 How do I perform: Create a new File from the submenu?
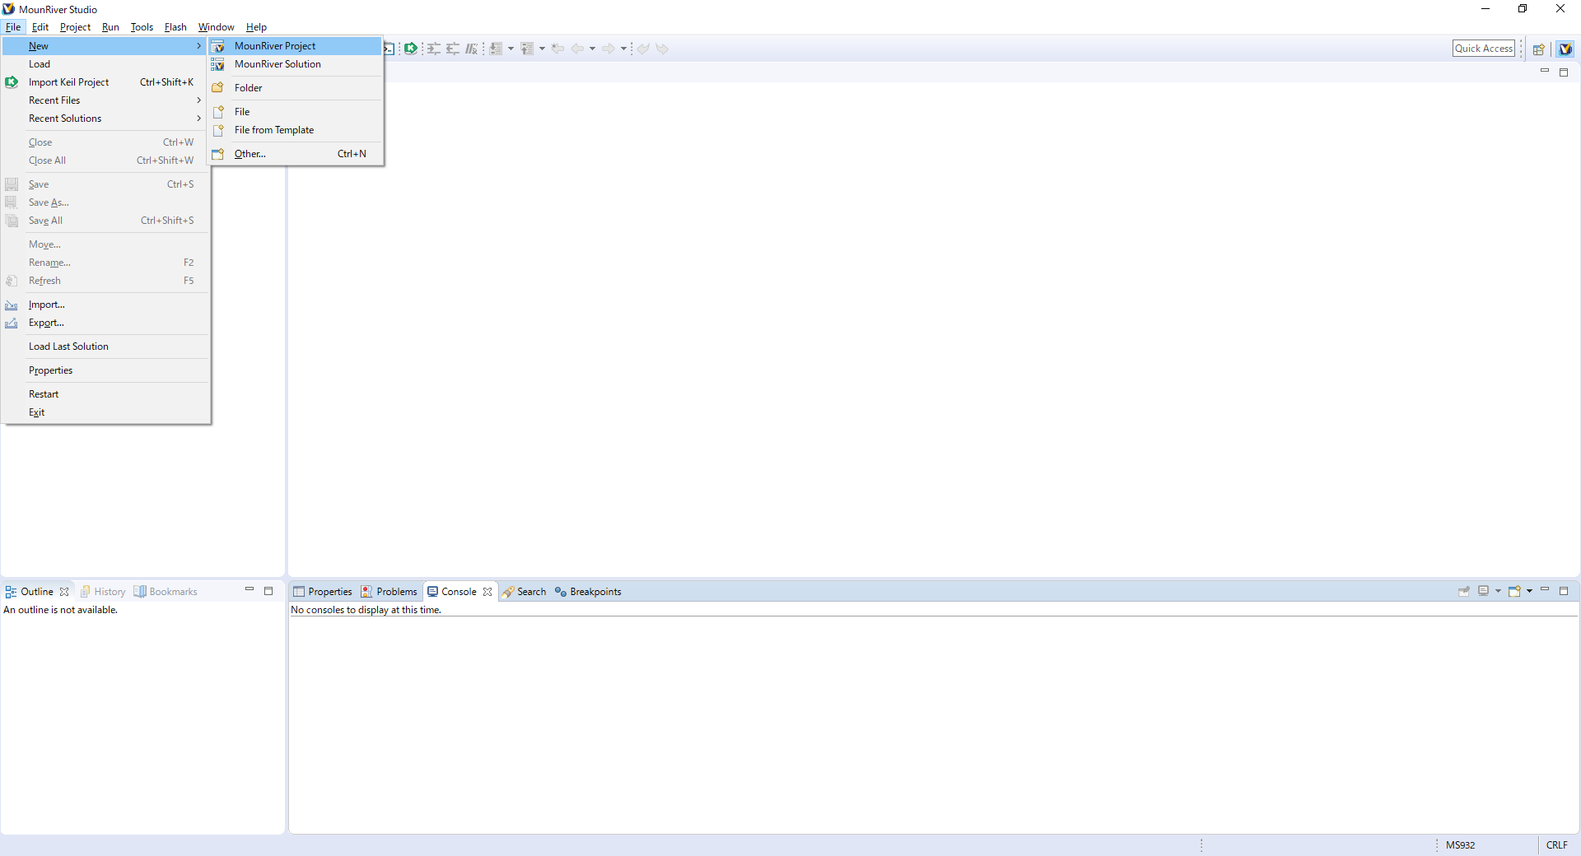pos(296,112)
